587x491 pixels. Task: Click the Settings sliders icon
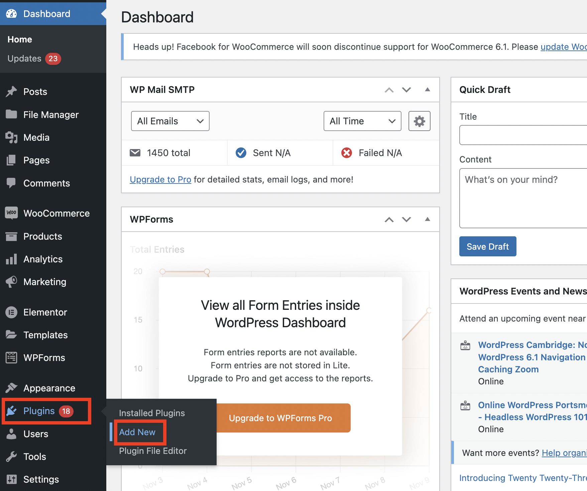tap(11, 479)
